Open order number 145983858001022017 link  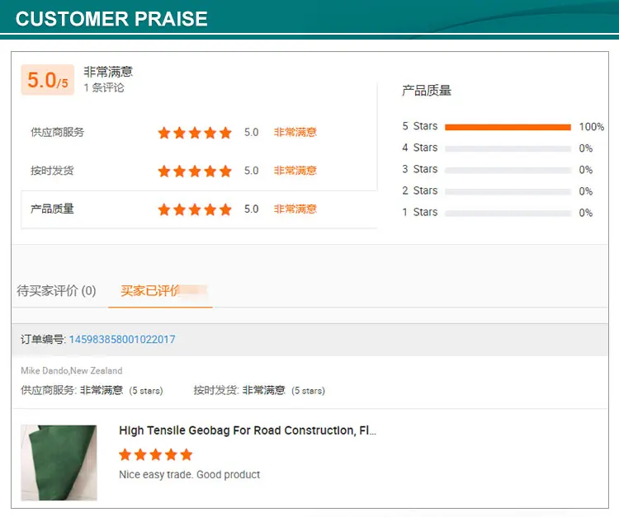pos(122,339)
